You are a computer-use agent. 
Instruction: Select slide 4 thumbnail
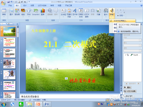[9, 64]
